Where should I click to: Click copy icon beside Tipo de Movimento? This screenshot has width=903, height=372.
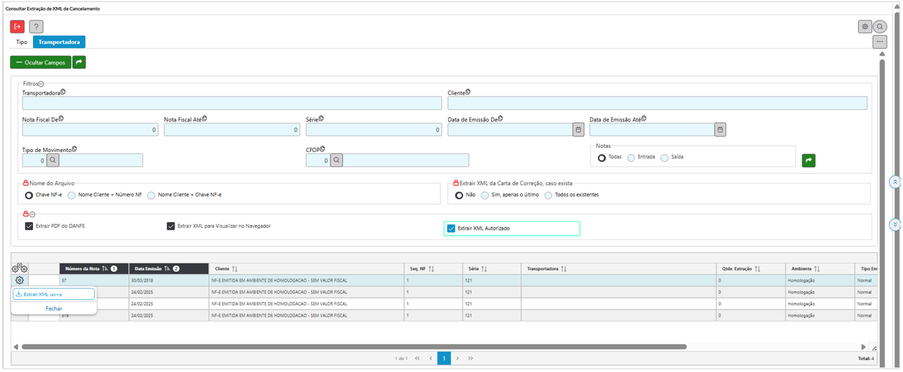[74, 149]
